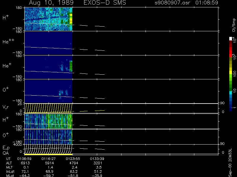Click the file name s9080907.asr
This screenshot has height=177, width=237.
(x=172, y=3)
